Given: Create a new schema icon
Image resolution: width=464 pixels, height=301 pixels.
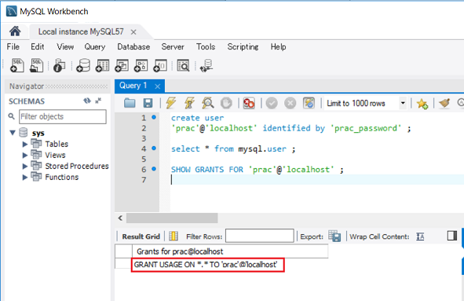Looking at the screenshot, I should [x=83, y=65].
